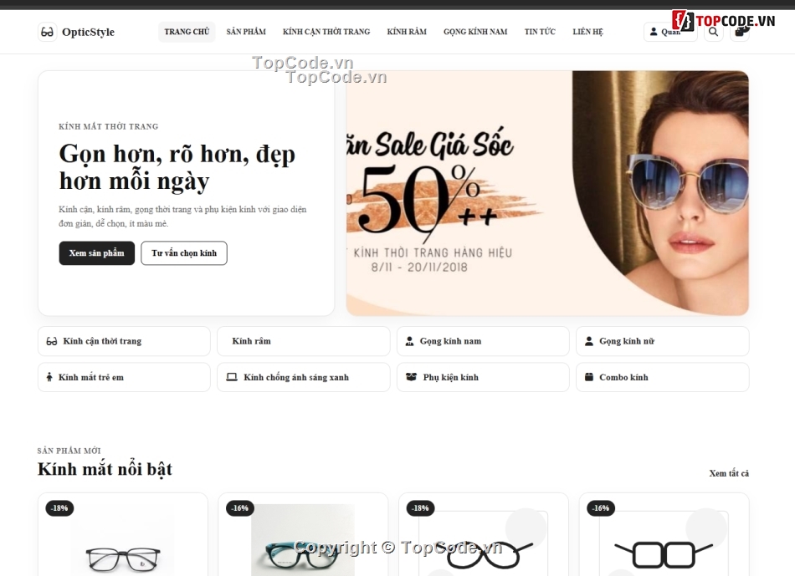Open the shopping cart icon
Image resolution: width=795 pixels, height=576 pixels.
pos(740,32)
